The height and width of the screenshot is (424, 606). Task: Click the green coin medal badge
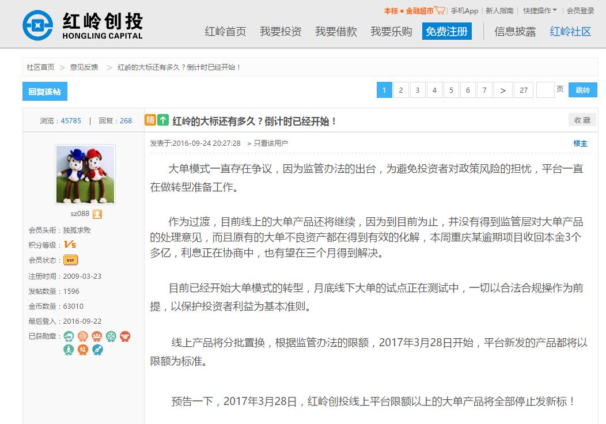(111, 336)
